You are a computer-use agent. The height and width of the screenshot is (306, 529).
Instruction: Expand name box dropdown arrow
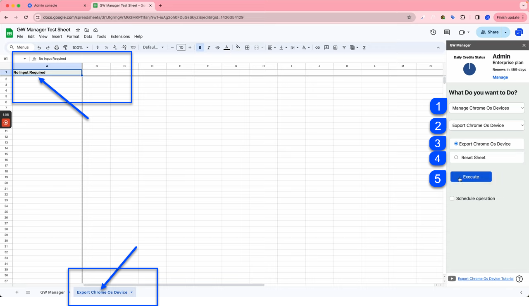(x=25, y=59)
